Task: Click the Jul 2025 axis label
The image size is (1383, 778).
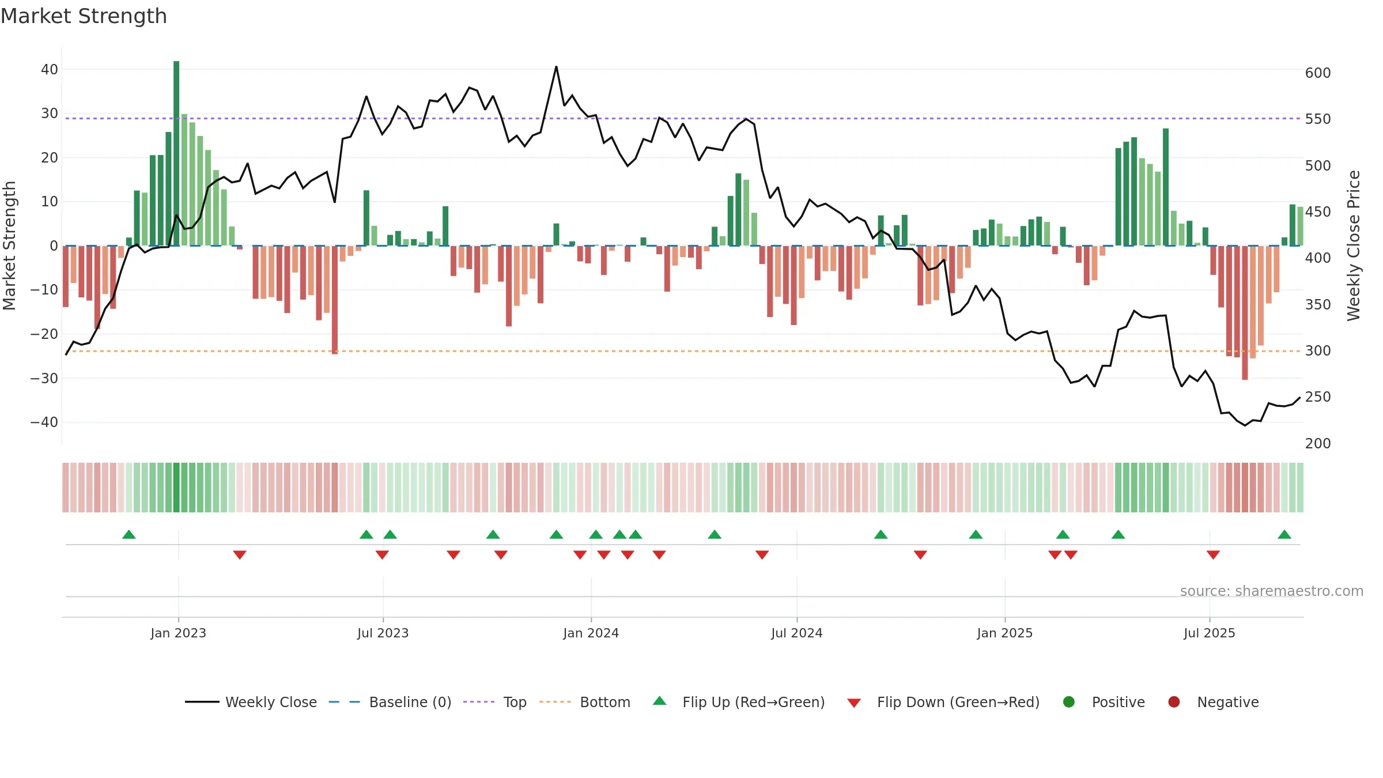Action: click(x=1210, y=633)
